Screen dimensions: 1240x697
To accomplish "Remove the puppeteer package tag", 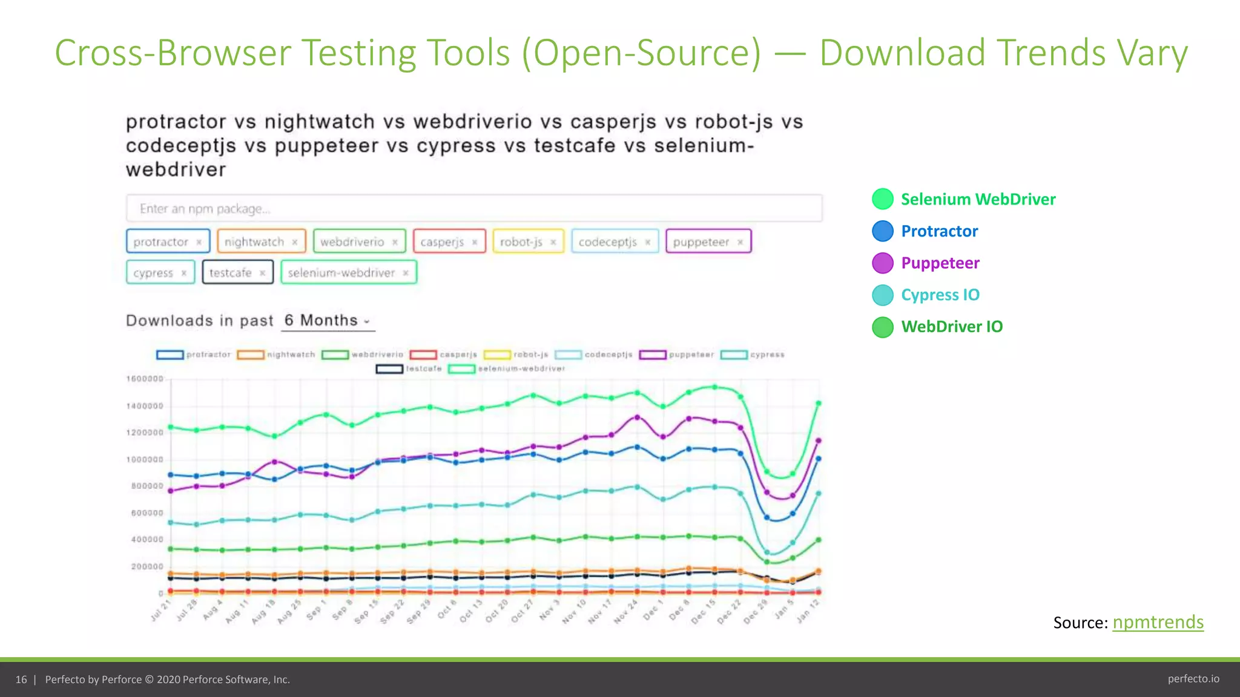I will coord(740,242).
